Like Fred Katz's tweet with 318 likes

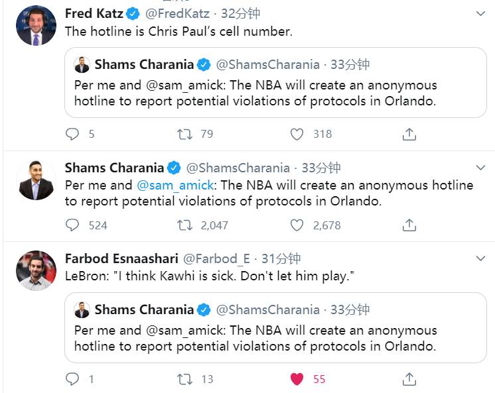pos(297,134)
